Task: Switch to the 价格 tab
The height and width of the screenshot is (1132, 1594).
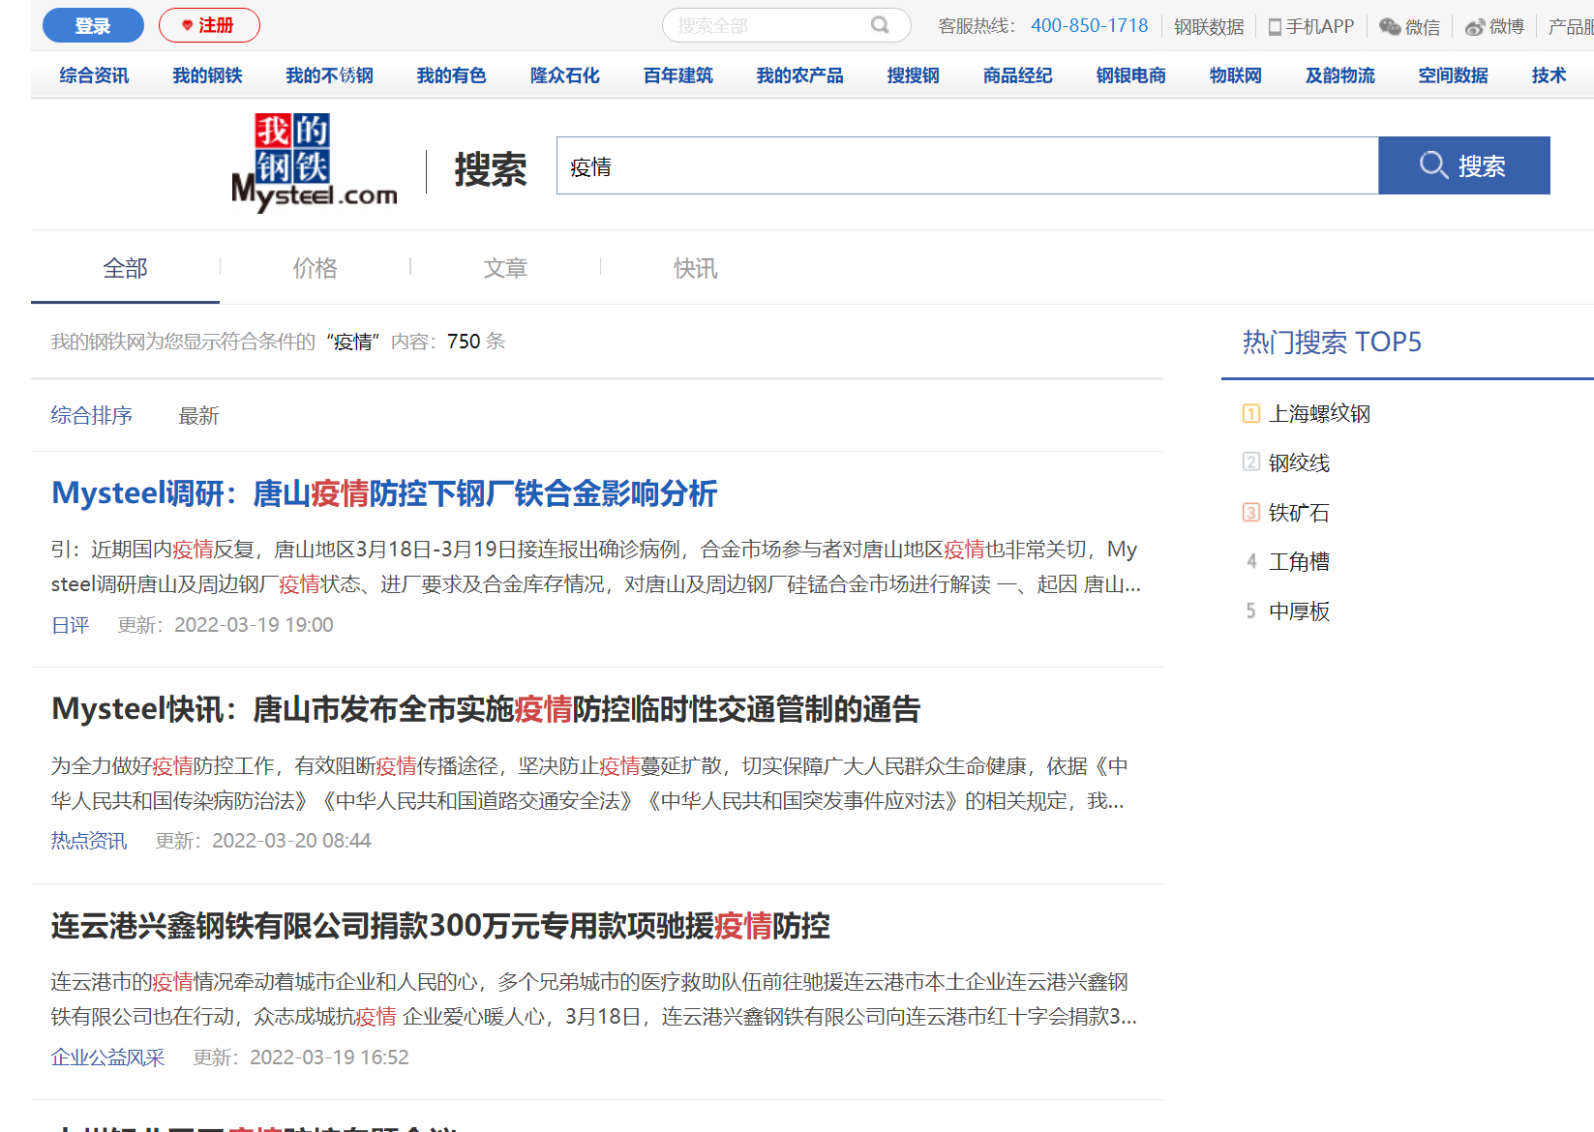Action: (316, 268)
